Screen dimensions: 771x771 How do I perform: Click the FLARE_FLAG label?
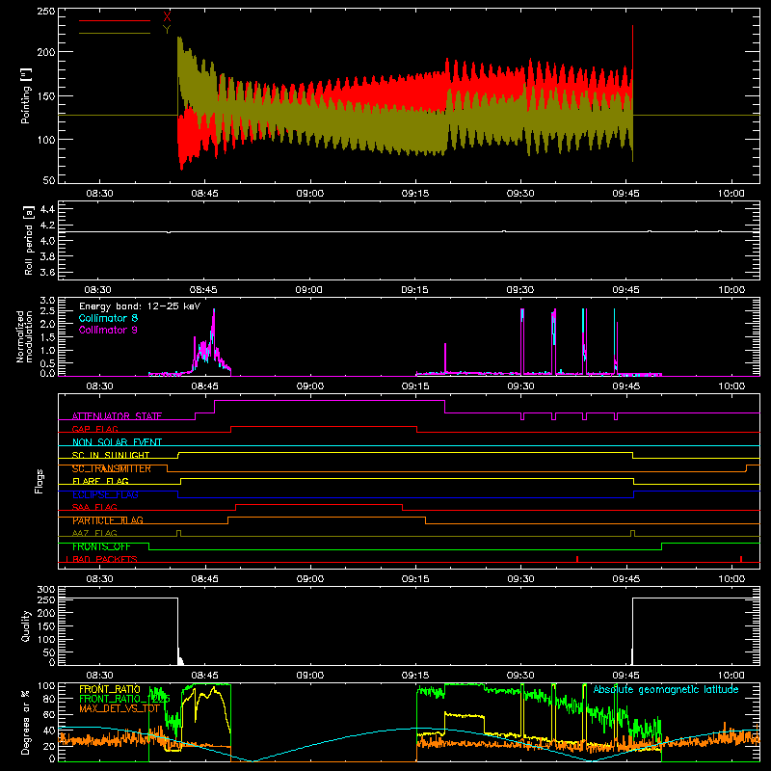(x=100, y=481)
